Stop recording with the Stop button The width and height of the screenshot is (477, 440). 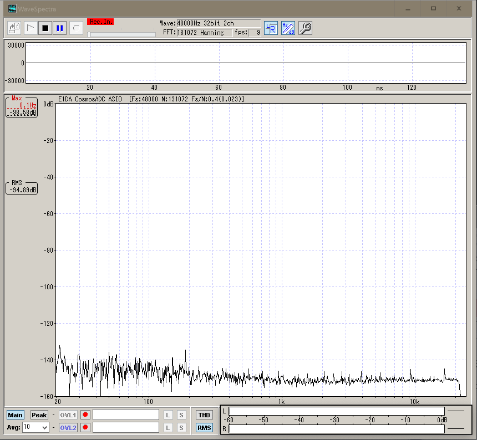(45, 28)
